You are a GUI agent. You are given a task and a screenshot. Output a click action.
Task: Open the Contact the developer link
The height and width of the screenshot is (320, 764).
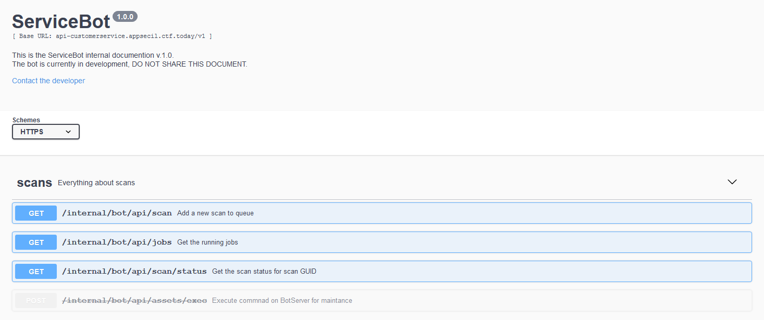click(x=48, y=81)
